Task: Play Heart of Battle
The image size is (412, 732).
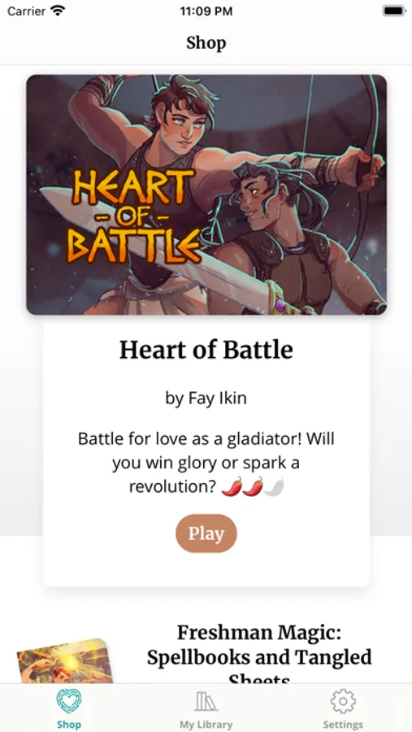Action: click(x=206, y=533)
